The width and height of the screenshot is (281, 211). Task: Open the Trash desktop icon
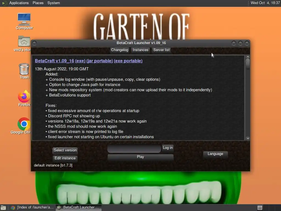[x=24, y=71]
